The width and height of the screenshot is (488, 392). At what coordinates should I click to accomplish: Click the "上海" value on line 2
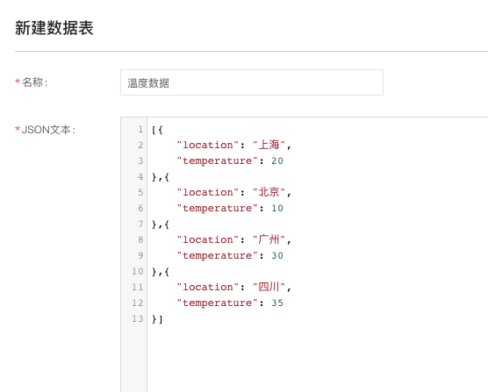tap(269, 145)
